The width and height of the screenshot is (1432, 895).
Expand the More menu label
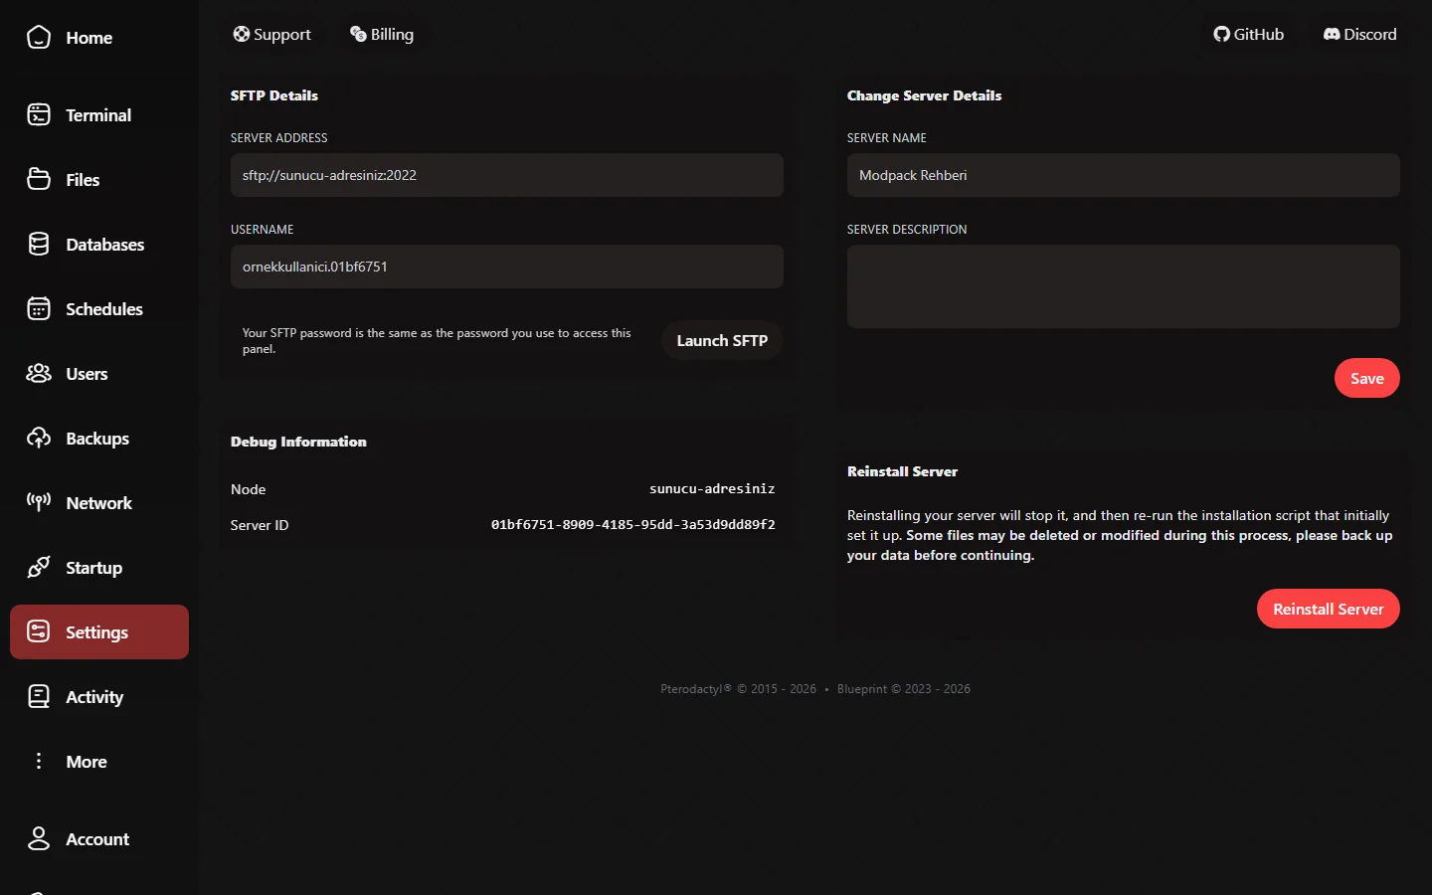coord(87,762)
